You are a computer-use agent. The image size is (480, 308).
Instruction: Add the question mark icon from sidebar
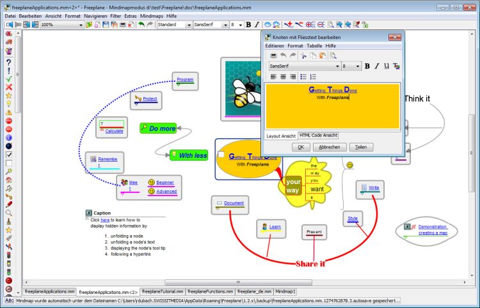pyautogui.click(x=9, y=62)
